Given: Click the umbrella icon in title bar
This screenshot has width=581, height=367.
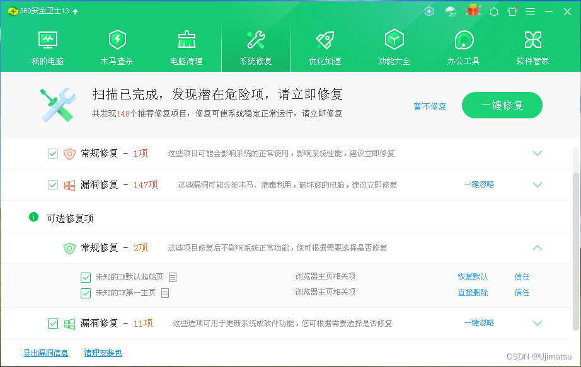Looking at the screenshot, I should [450, 11].
